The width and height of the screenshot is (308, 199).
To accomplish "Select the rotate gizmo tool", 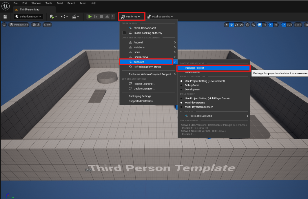I will (x=237, y=25).
